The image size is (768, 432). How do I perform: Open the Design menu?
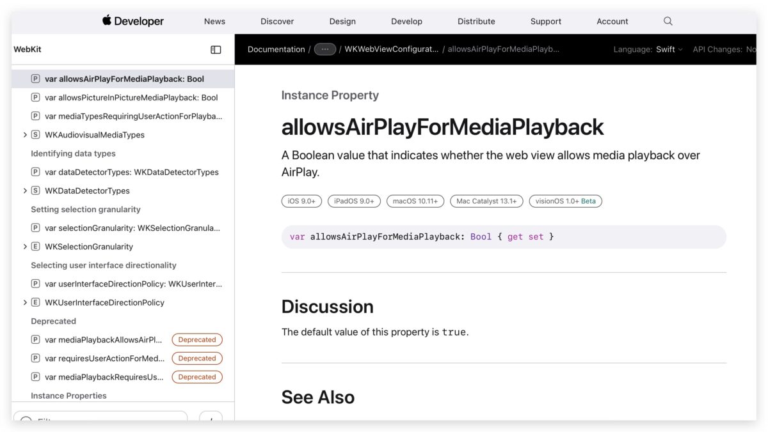coord(342,21)
